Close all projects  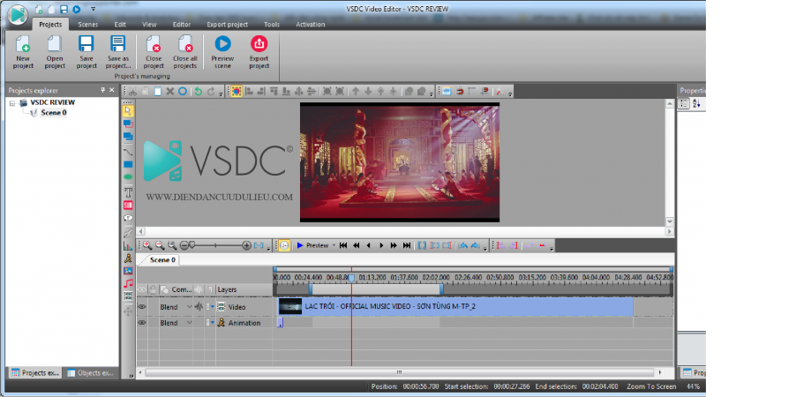[184, 52]
